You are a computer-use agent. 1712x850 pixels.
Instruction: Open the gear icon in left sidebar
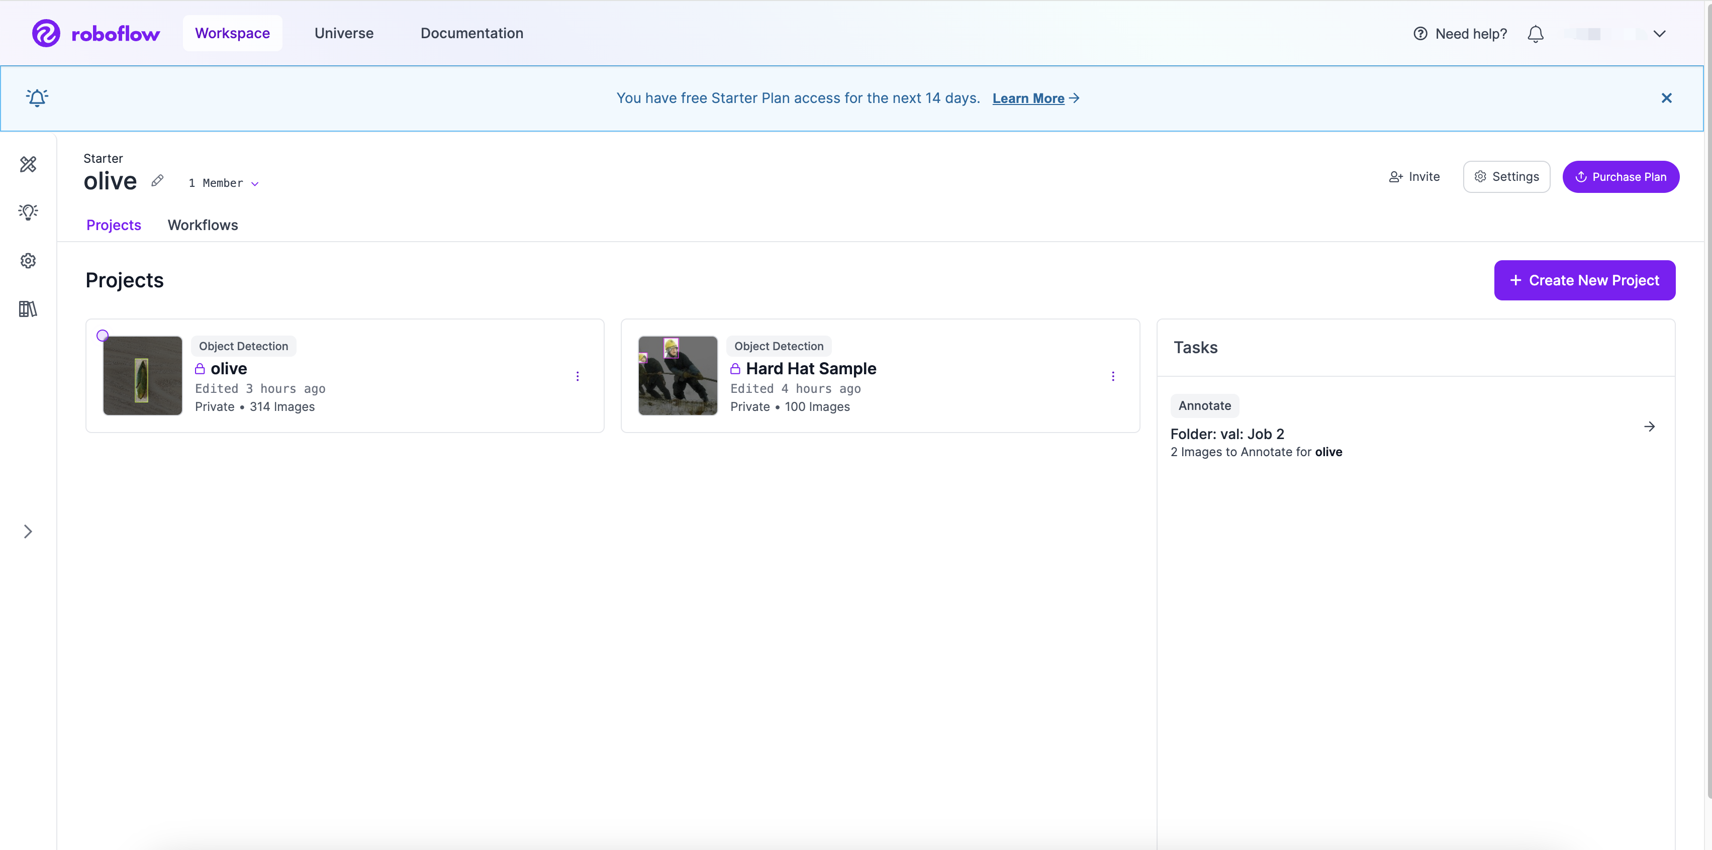click(x=28, y=261)
